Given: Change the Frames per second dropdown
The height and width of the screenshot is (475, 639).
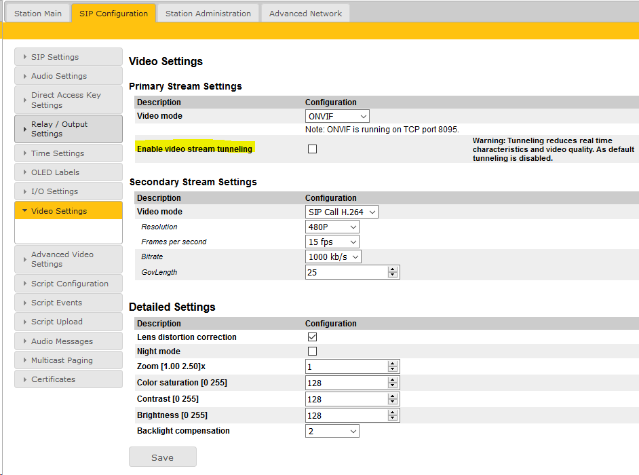Looking at the screenshot, I should point(332,242).
